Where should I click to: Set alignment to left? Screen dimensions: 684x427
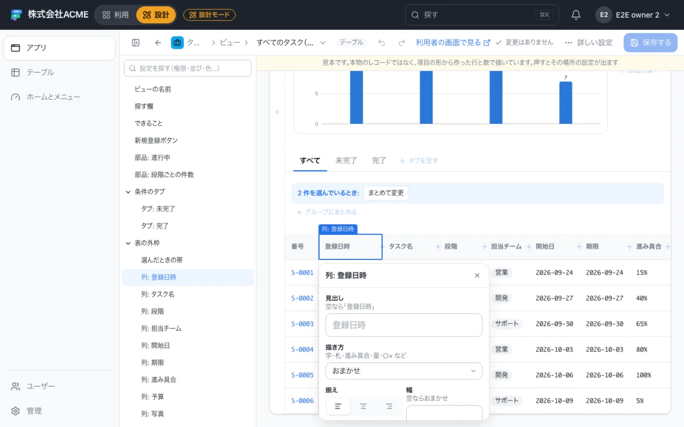[x=338, y=407]
